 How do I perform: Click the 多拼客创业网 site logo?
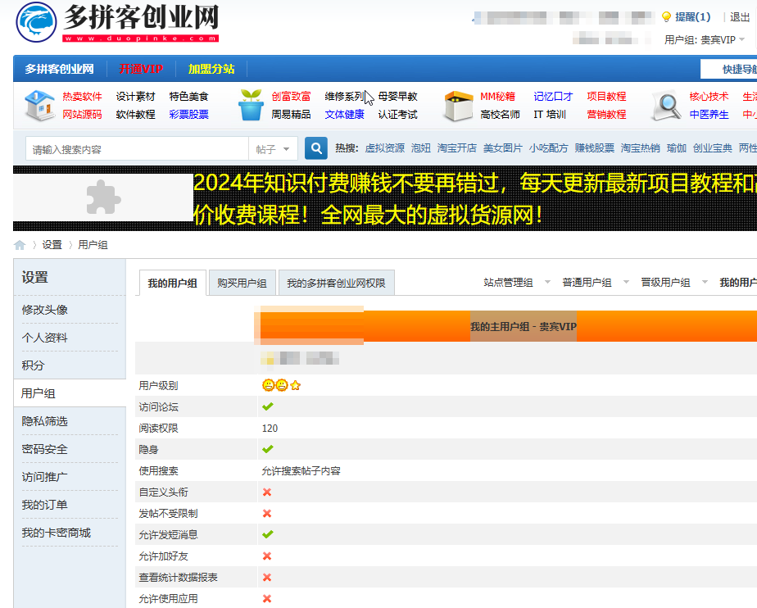click(x=117, y=22)
